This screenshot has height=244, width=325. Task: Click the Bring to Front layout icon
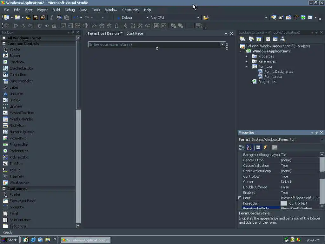pyautogui.click(x=173, y=26)
